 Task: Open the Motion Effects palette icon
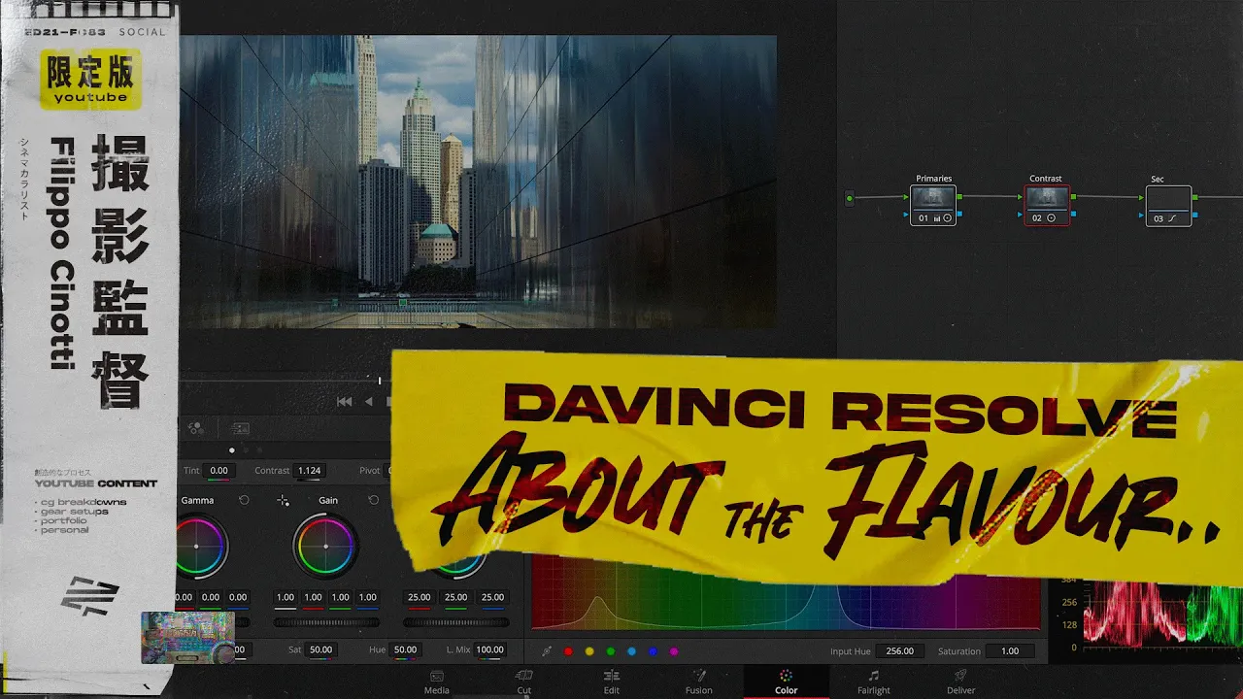[x=241, y=428]
